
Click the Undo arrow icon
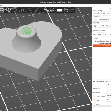tap(66, 10)
